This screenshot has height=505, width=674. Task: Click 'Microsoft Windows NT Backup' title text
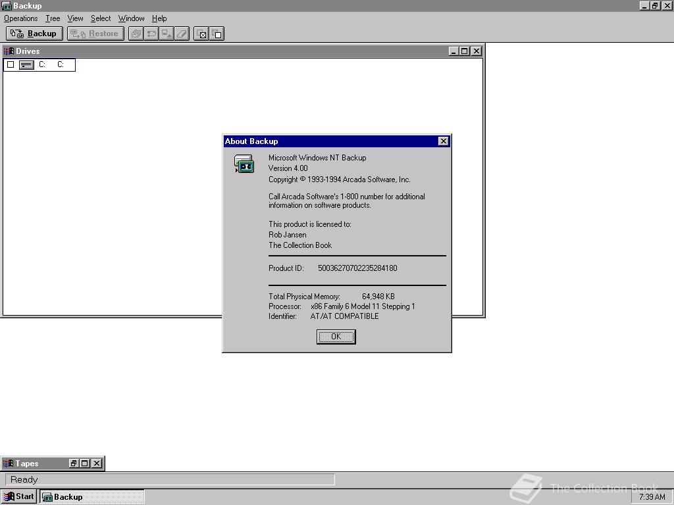click(317, 158)
